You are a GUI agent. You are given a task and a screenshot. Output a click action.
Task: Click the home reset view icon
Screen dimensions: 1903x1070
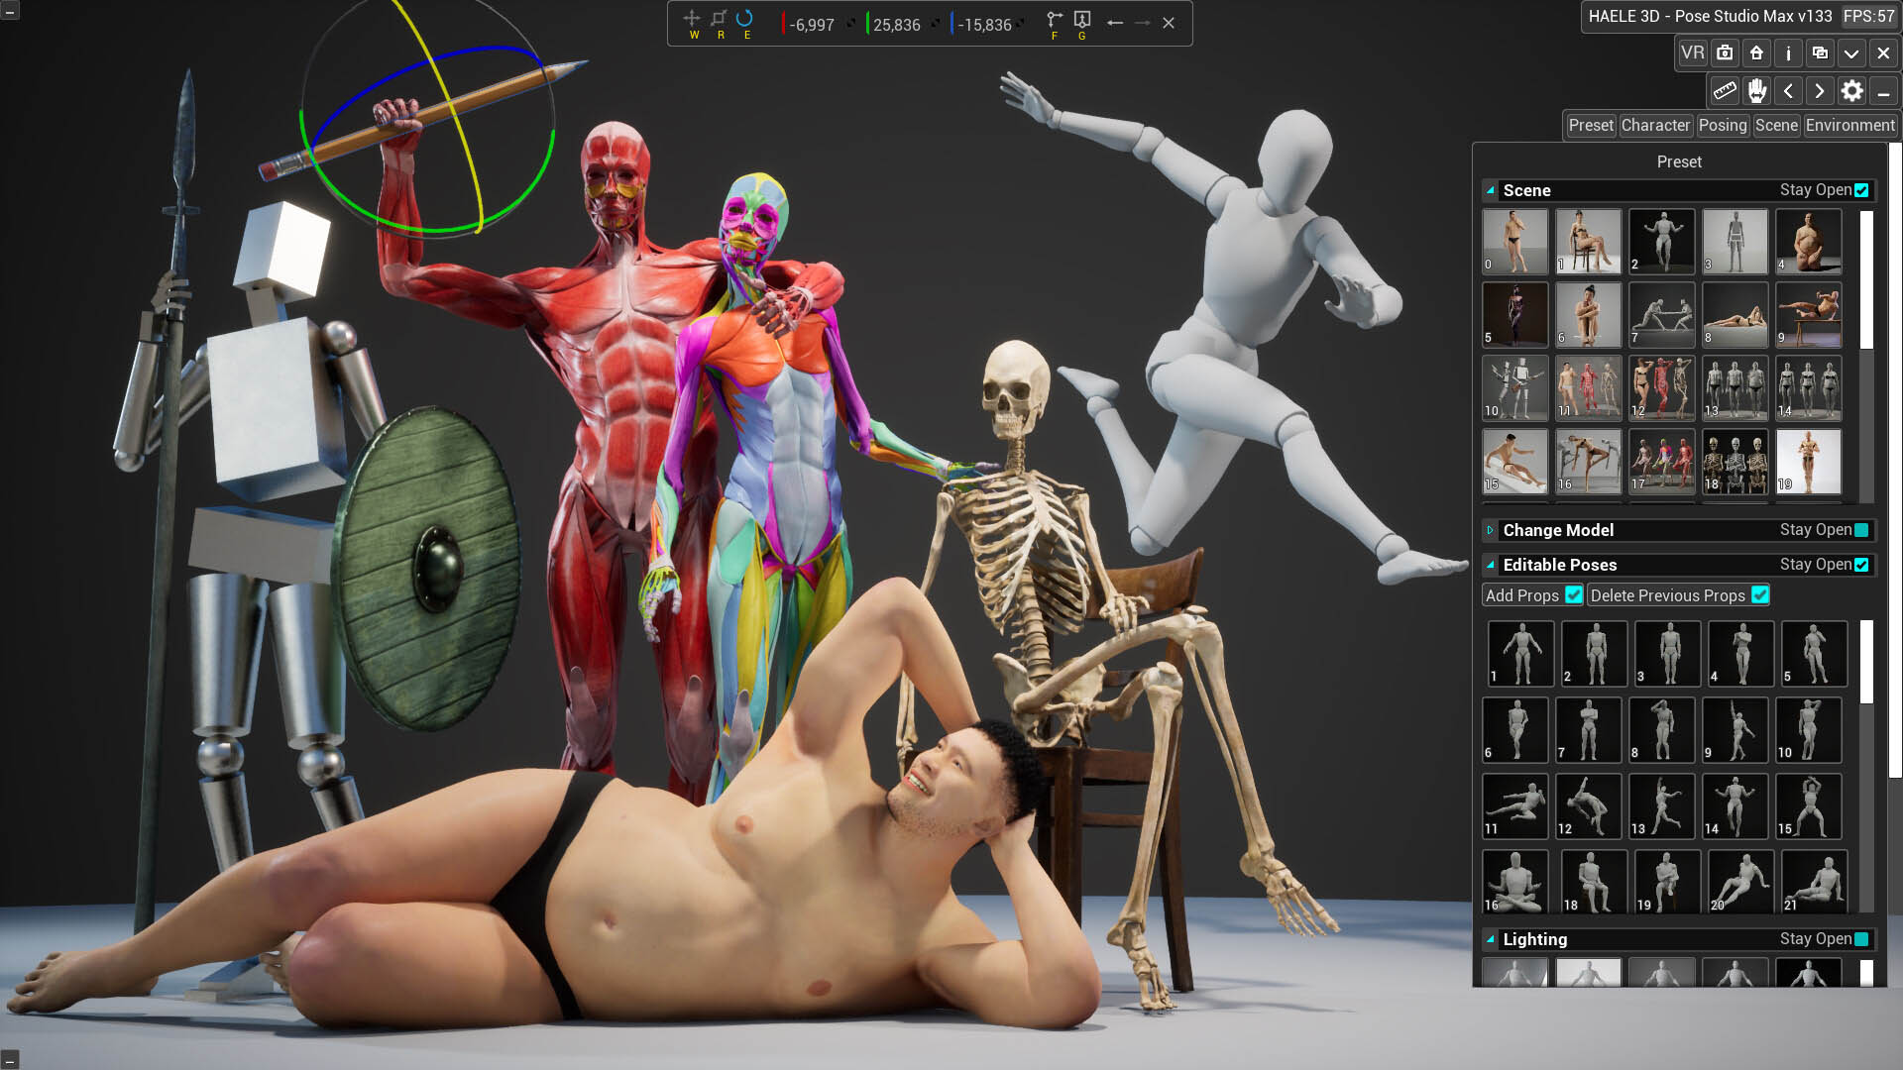(x=1756, y=53)
